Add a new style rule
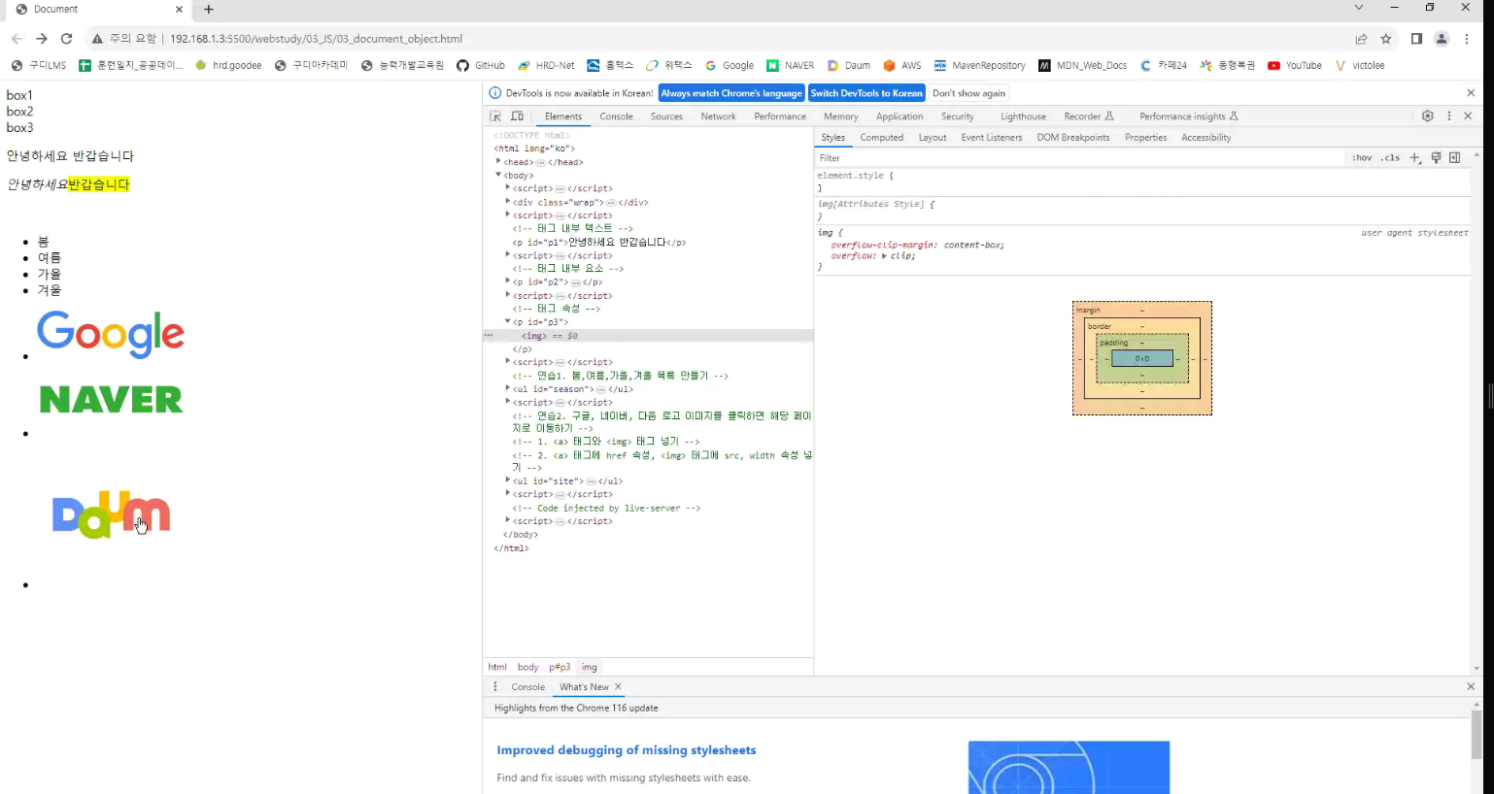This screenshot has width=1494, height=794. click(1415, 157)
